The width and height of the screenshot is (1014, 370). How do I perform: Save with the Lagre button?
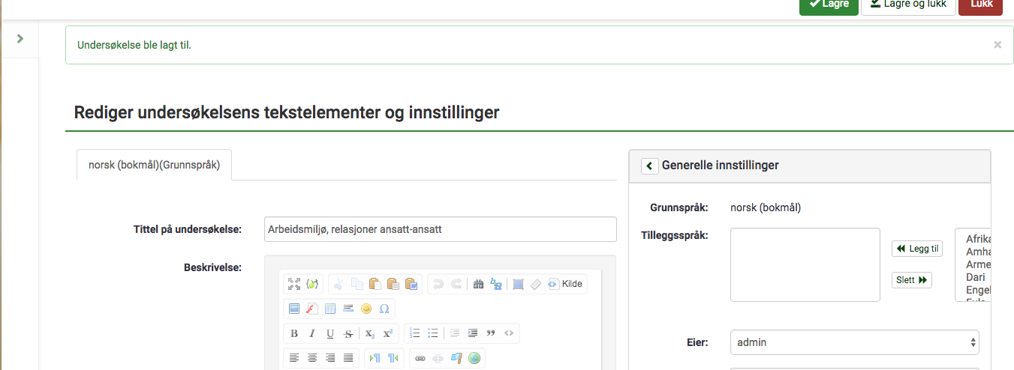pyautogui.click(x=829, y=5)
